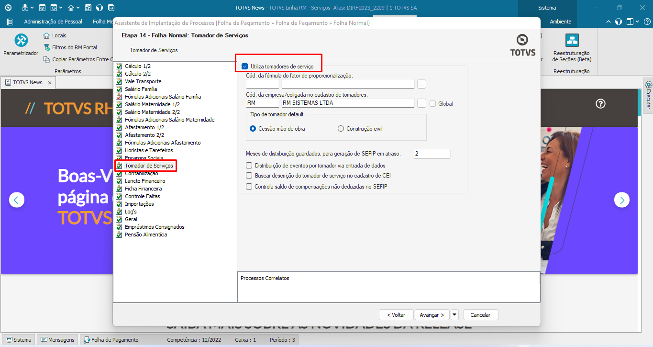Viewport: 653px width, 347px height.
Task: Click the RM SISTEMAS LTDA field
Action: (348, 103)
